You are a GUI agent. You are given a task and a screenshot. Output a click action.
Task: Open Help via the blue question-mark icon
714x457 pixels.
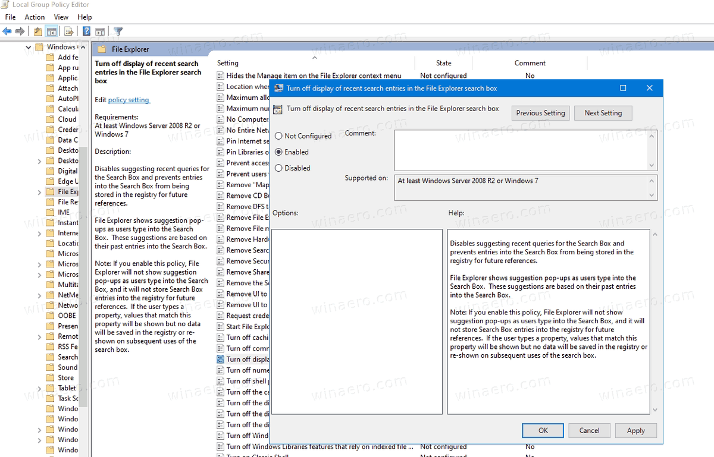(86, 31)
